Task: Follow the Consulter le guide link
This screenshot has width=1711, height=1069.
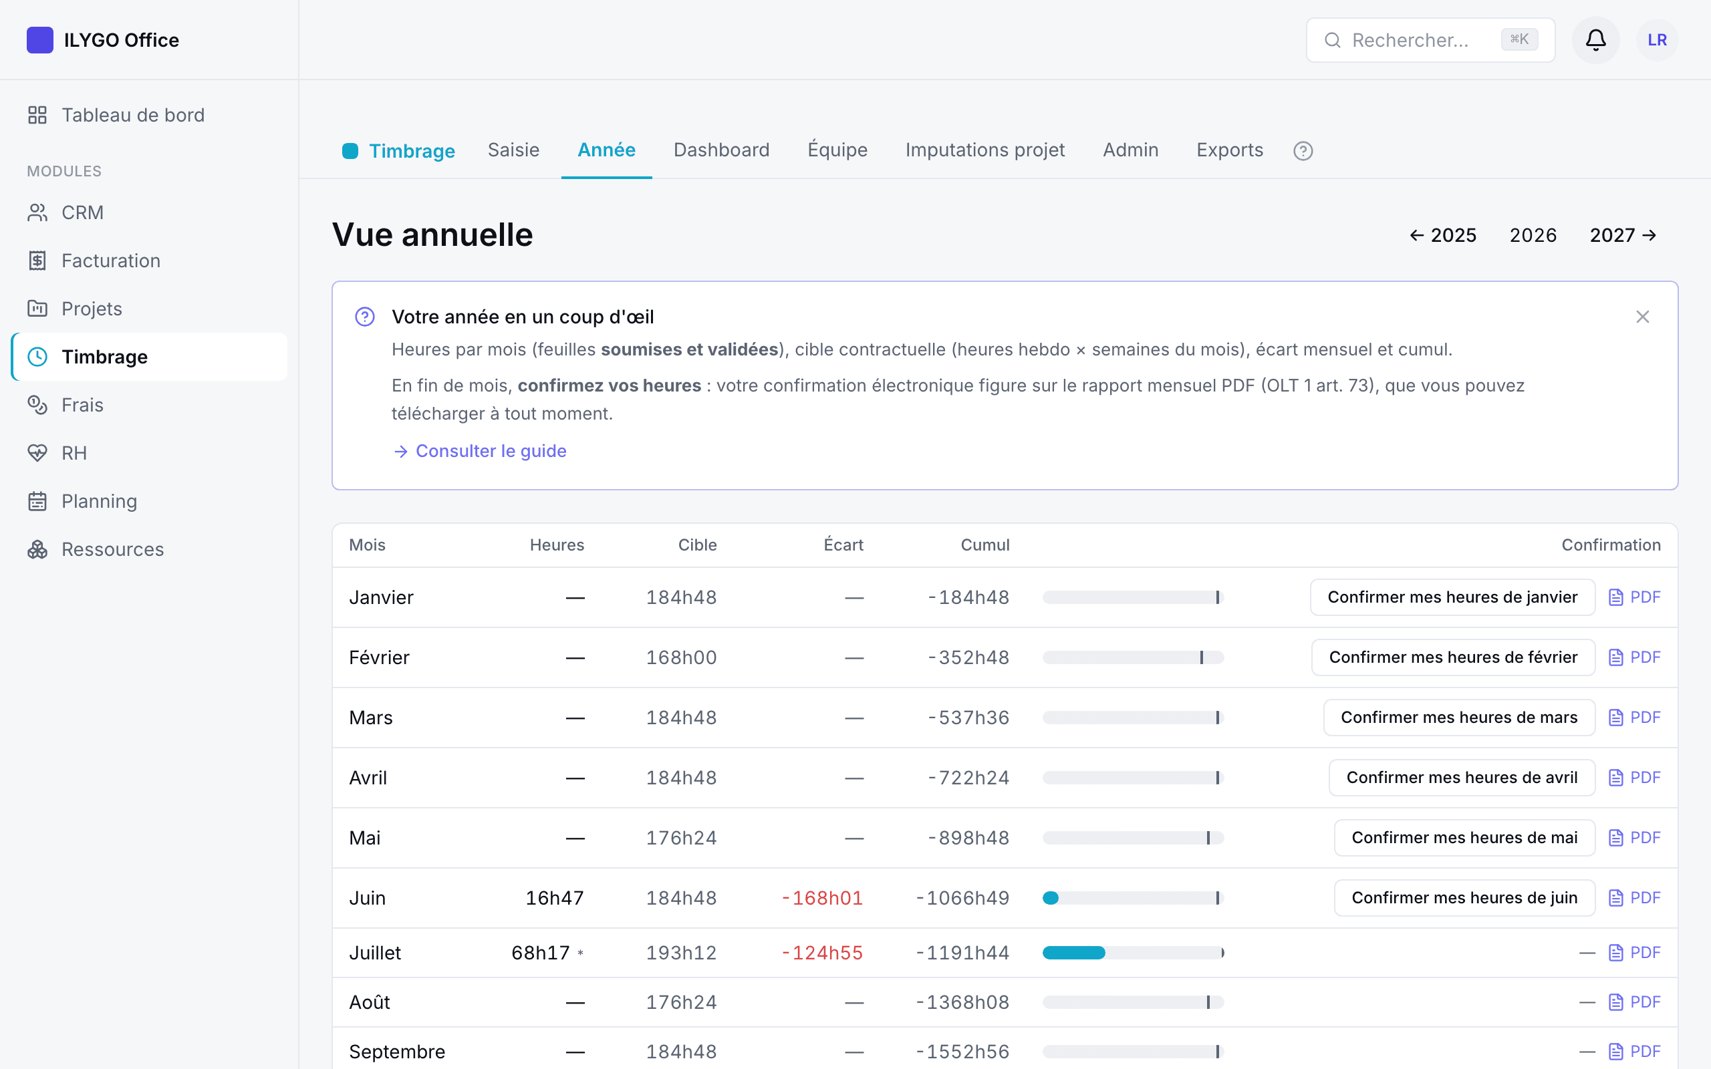Action: tap(480, 451)
